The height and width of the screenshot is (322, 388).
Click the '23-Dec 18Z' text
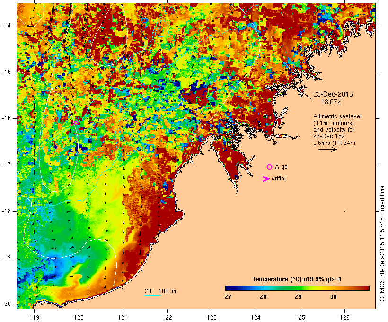pyautogui.click(x=329, y=136)
